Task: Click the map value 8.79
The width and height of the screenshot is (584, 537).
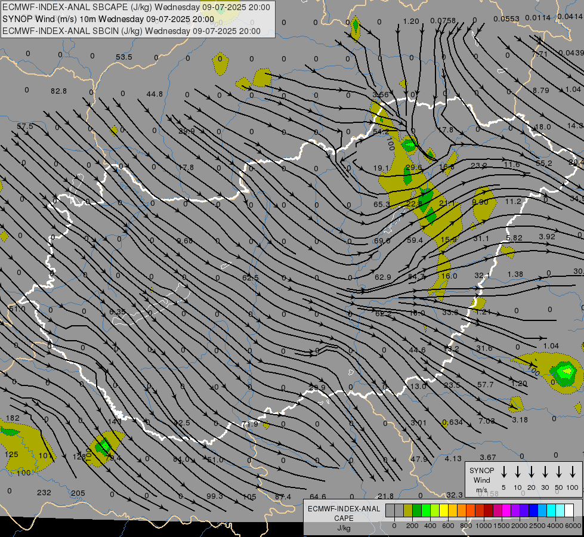Action: tap(541, 91)
